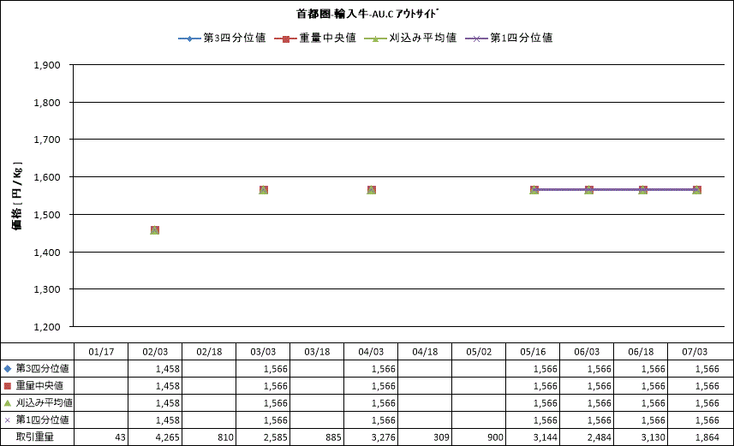This screenshot has height=446, width=734.
Task: Click the 1,300 y-axis label
Action: point(47,289)
